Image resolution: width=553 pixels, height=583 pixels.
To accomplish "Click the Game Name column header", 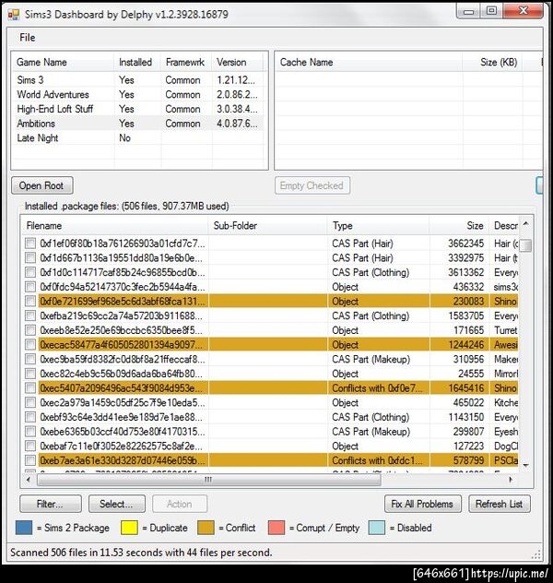I will pyautogui.click(x=64, y=62).
